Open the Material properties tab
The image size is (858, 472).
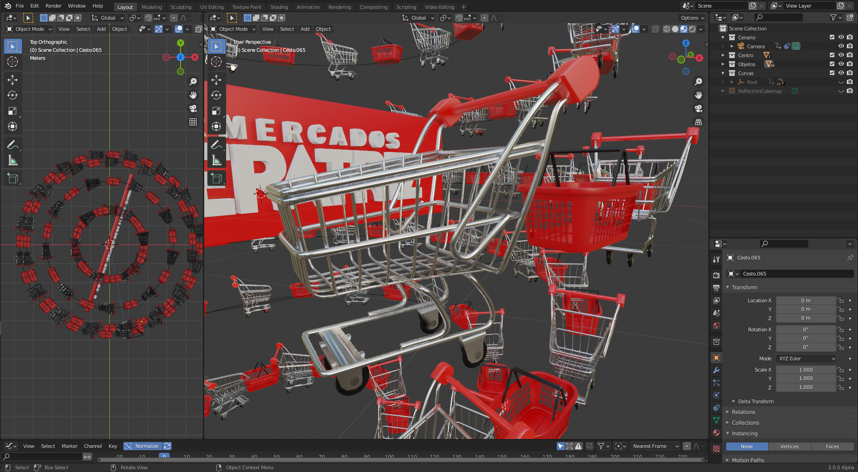point(716,433)
